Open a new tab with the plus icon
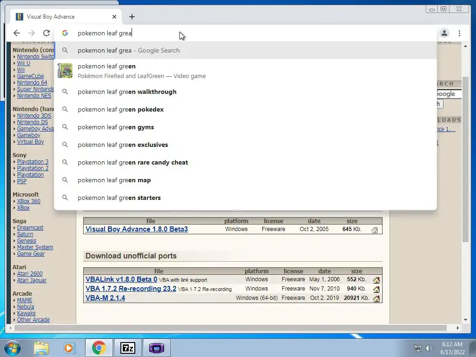This screenshot has height=357, width=476. pyautogui.click(x=132, y=17)
